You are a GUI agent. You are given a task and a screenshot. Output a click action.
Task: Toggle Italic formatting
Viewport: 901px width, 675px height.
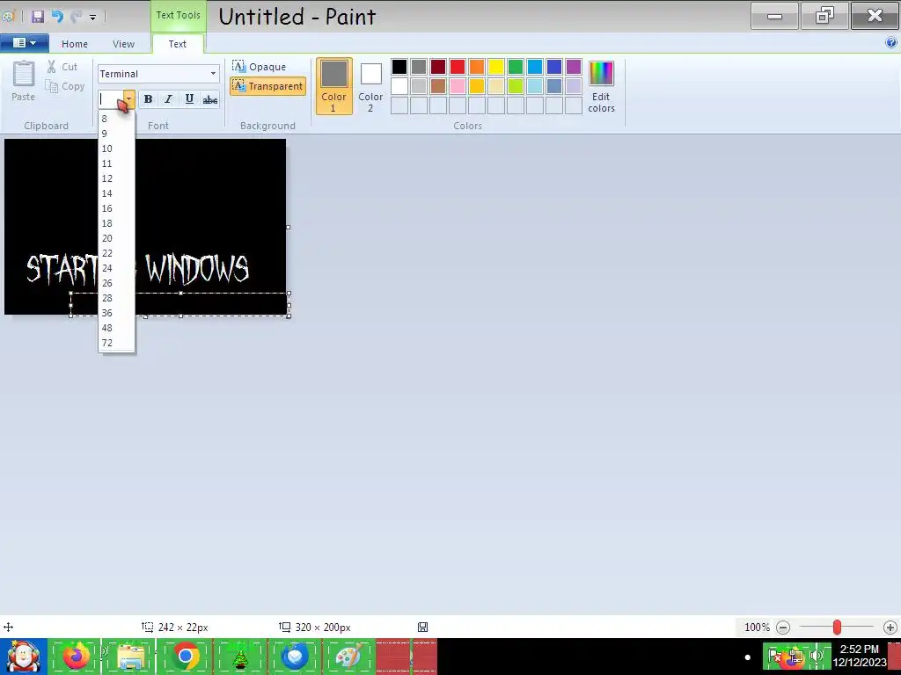coord(168,98)
